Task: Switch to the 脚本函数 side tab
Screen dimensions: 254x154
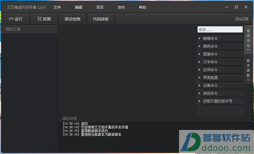Action: tap(248, 70)
